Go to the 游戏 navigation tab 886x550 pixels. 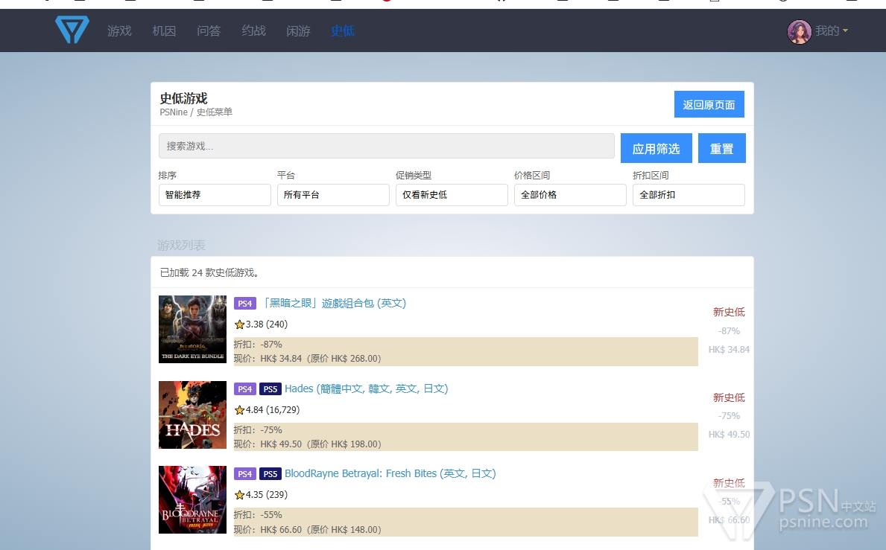(x=119, y=31)
